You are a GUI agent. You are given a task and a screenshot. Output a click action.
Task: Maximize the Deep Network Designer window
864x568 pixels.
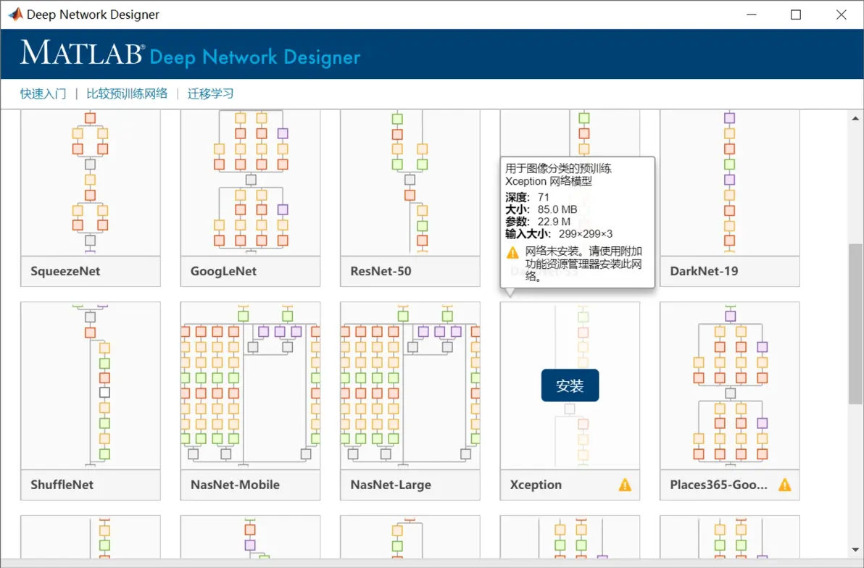point(796,14)
